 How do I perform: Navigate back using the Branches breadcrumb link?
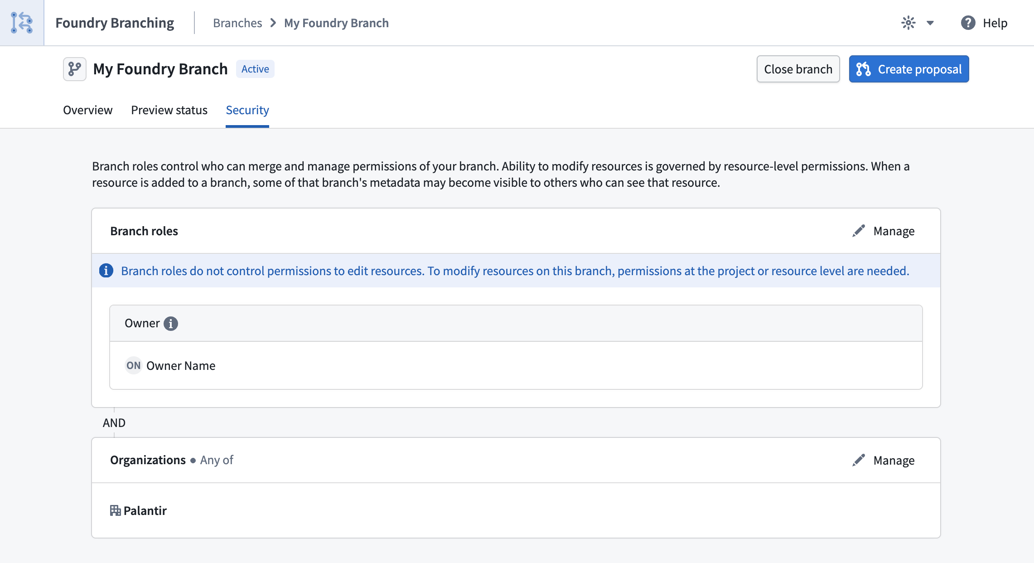[x=237, y=23]
